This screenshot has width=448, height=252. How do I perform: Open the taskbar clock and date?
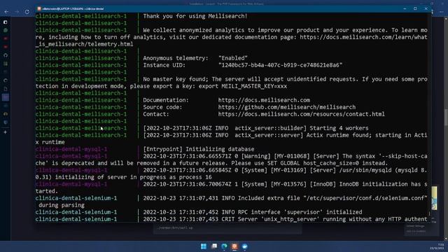click(437, 246)
